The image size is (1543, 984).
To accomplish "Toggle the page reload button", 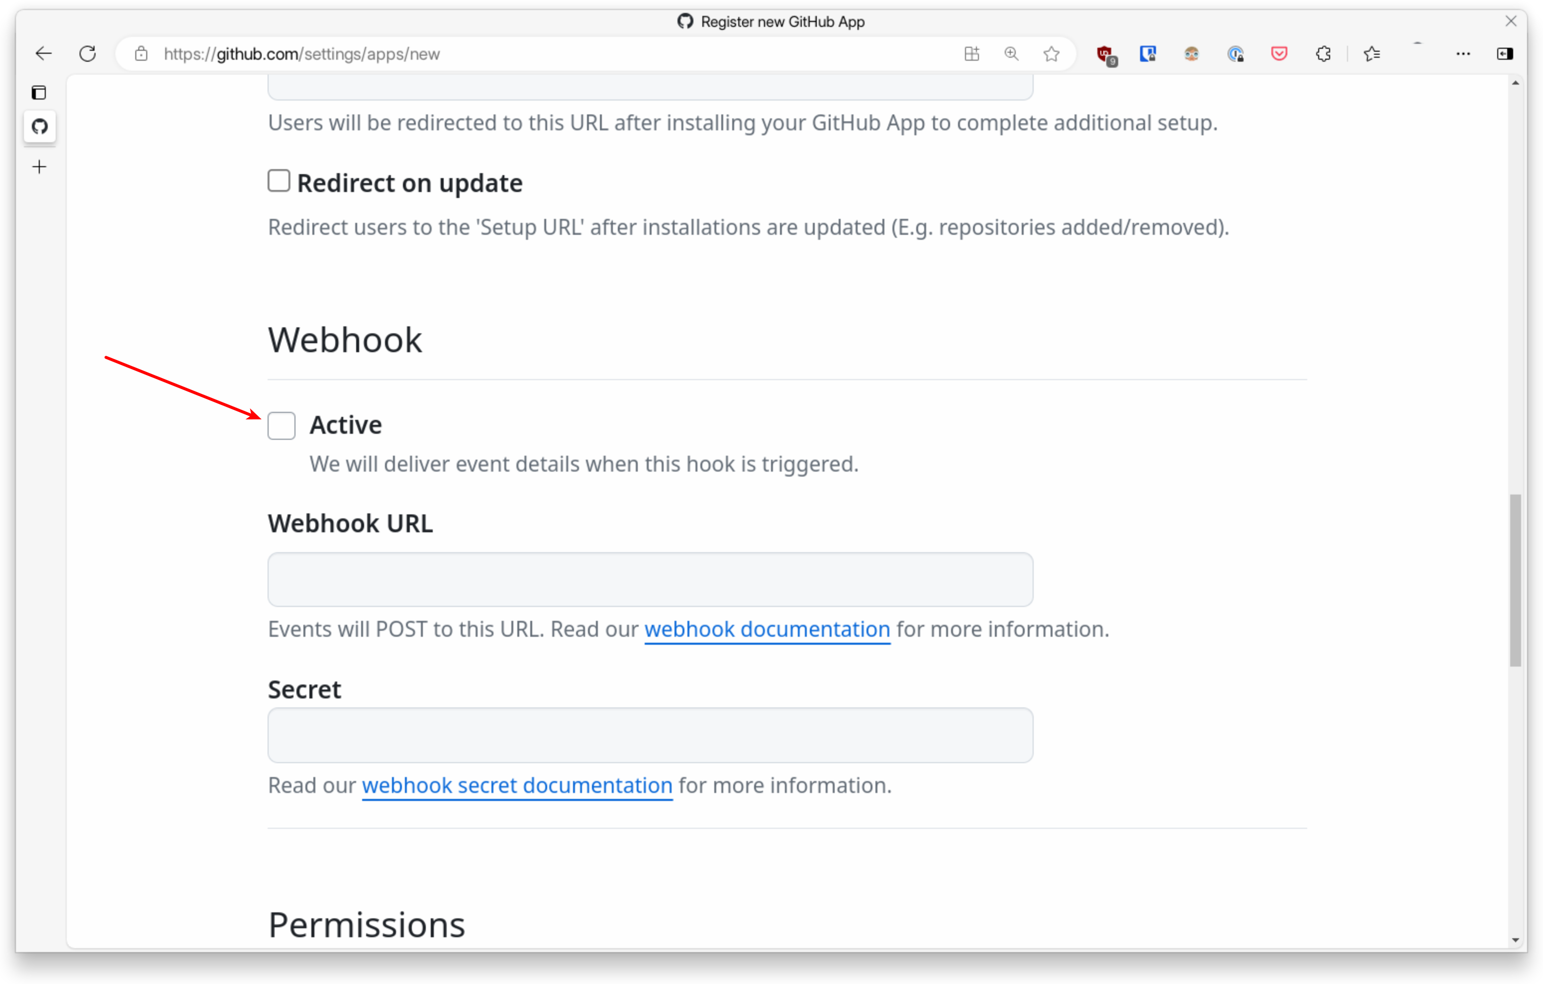I will [x=88, y=53].
